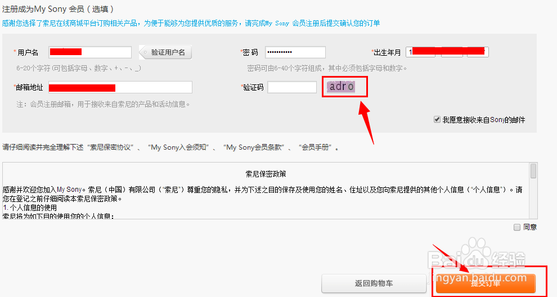The width and height of the screenshot is (557, 297).
Task: Click the 邮箱地址 email address field
Action: click(x=120, y=87)
